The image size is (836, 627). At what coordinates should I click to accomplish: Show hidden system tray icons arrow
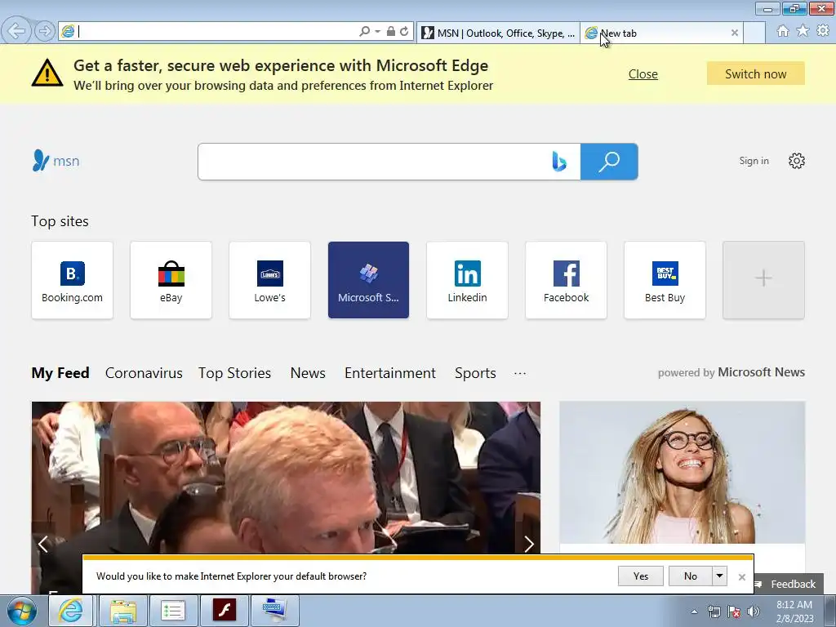[694, 611]
